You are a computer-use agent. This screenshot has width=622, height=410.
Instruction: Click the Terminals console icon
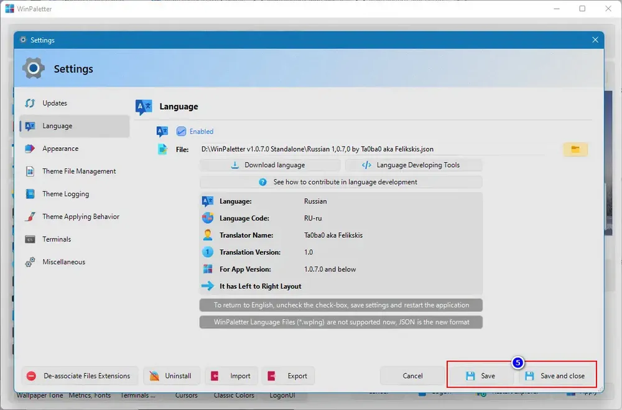tap(30, 239)
